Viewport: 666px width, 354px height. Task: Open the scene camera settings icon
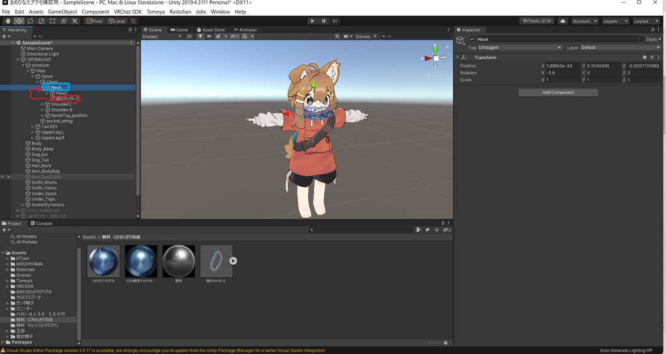(x=347, y=36)
